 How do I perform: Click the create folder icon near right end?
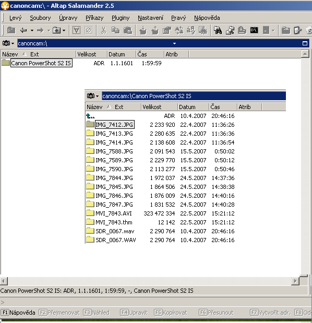point(285,30)
